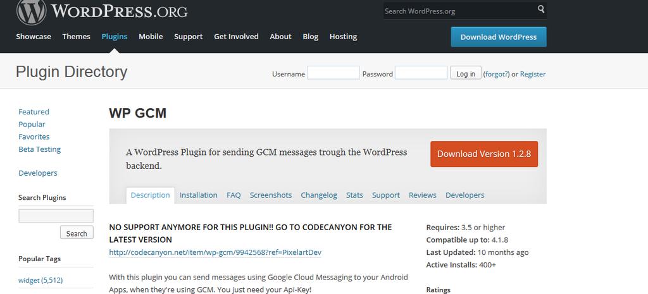
Task: Open the Themes menu item
Action: 76,37
